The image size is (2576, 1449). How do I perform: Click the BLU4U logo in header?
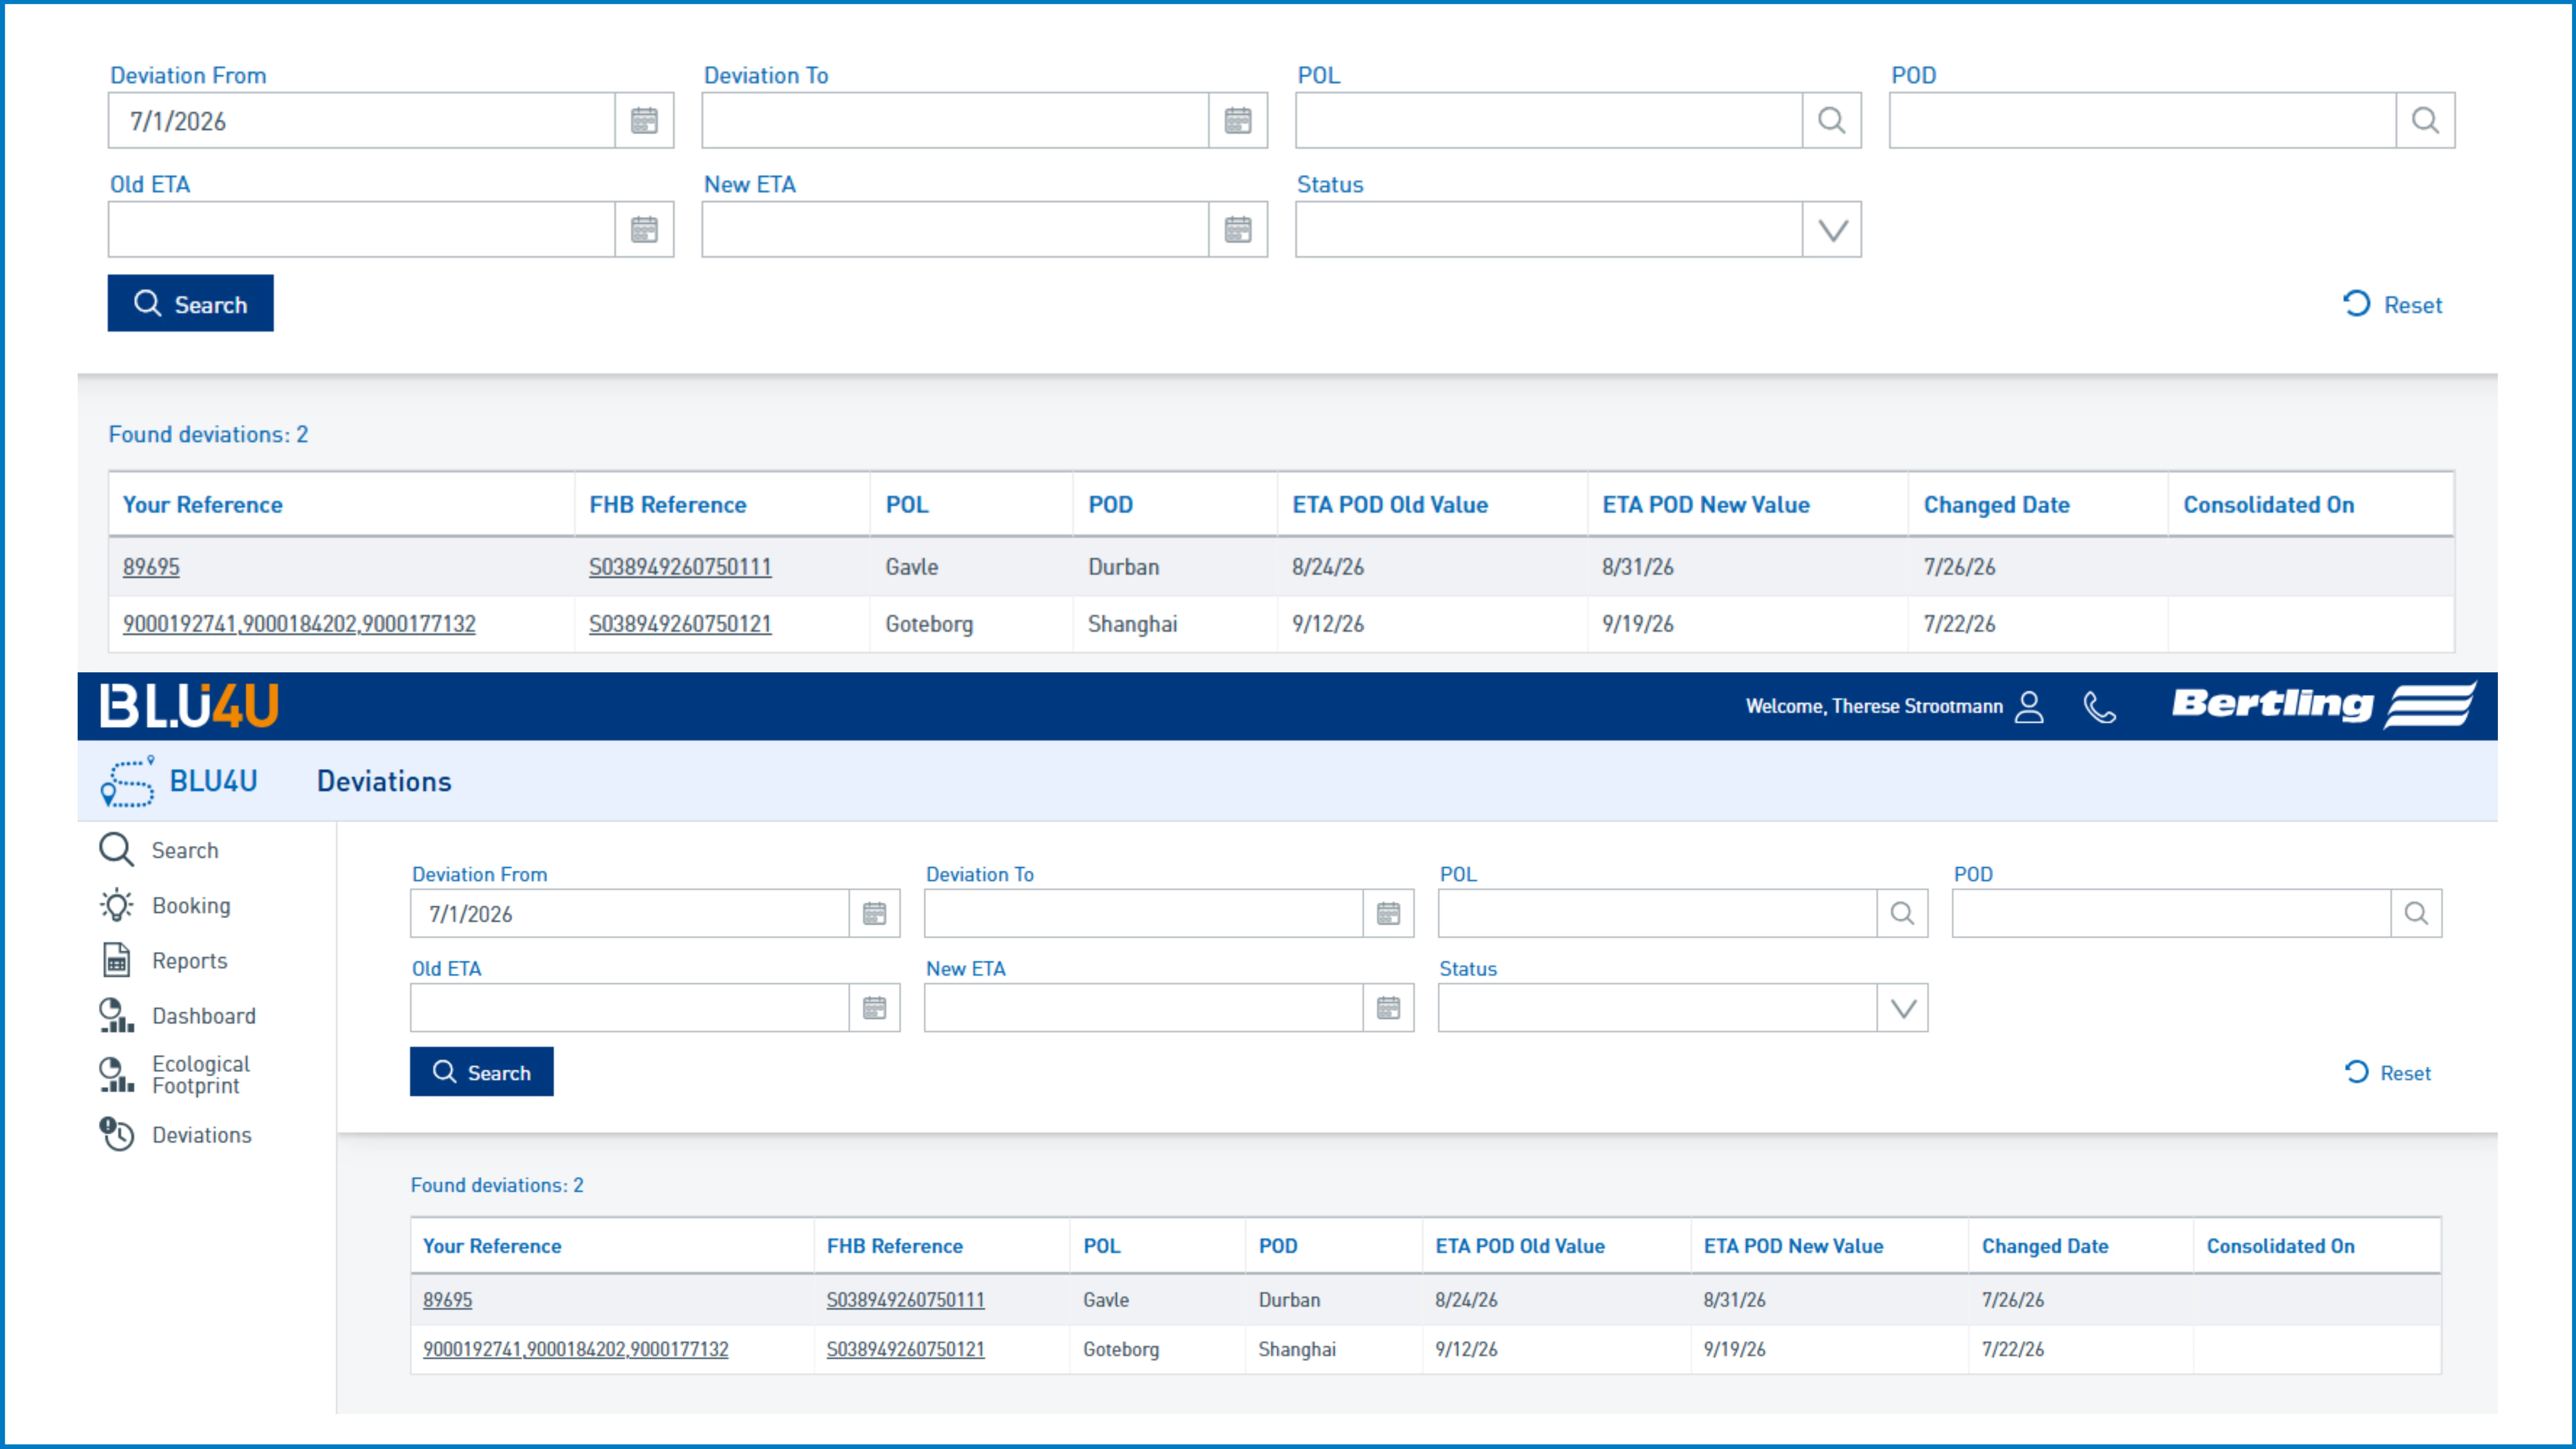coord(189,706)
